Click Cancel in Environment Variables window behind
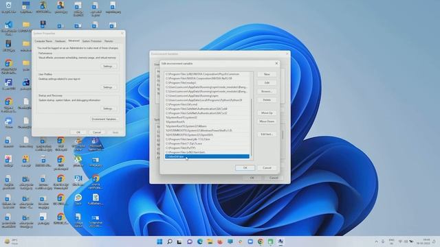Image resolution: width=440 pixels, height=247 pixels. coord(274,178)
